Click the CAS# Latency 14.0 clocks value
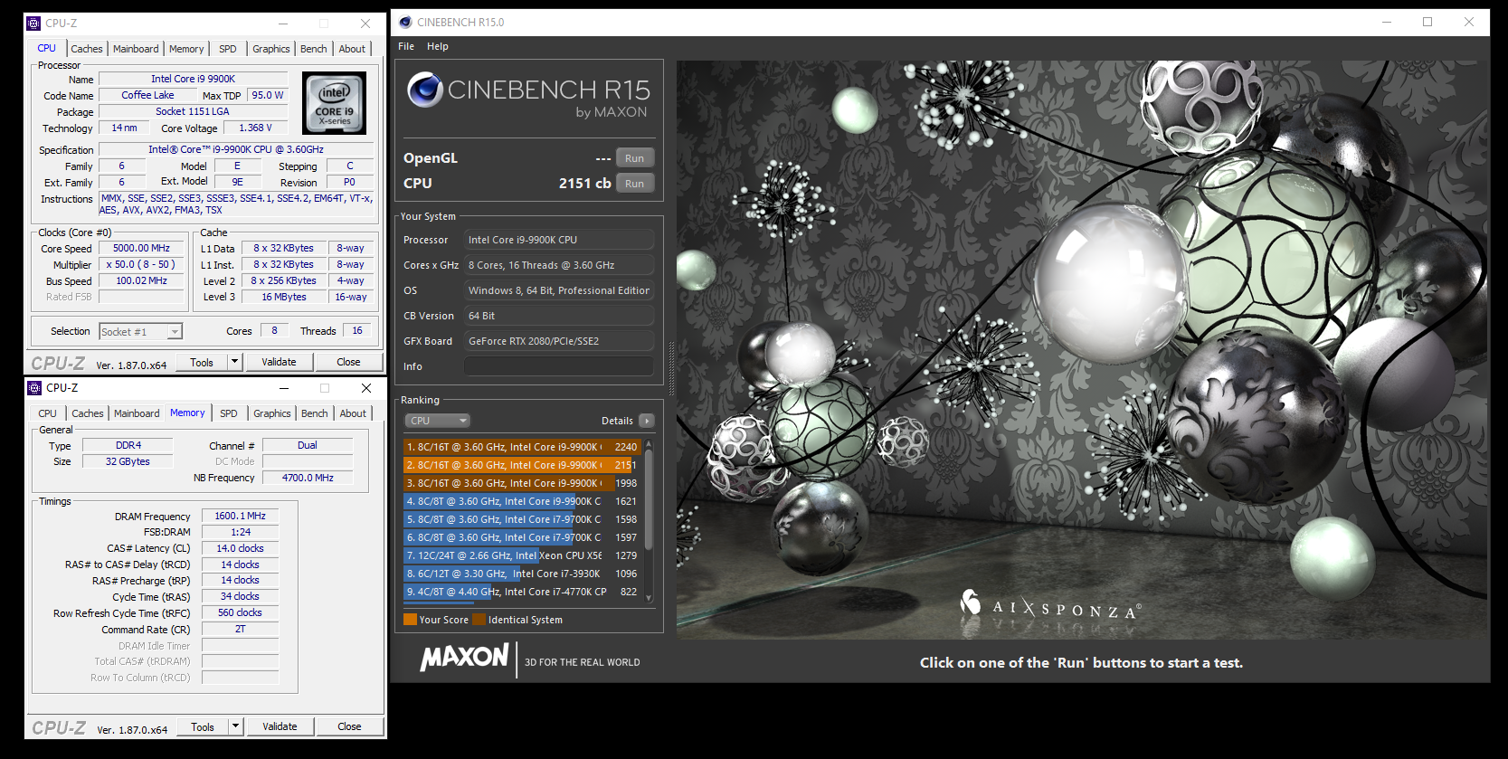The height and width of the screenshot is (759, 1508). pyautogui.click(x=240, y=548)
